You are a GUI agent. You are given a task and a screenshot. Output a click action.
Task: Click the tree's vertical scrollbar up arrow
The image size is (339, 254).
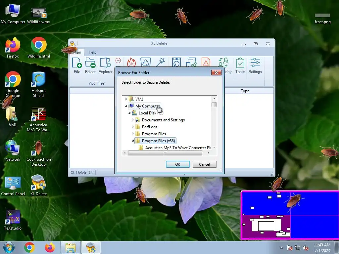click(x=214, y=99)
